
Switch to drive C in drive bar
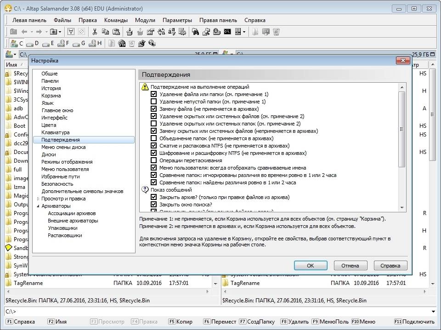click(17, 43)
